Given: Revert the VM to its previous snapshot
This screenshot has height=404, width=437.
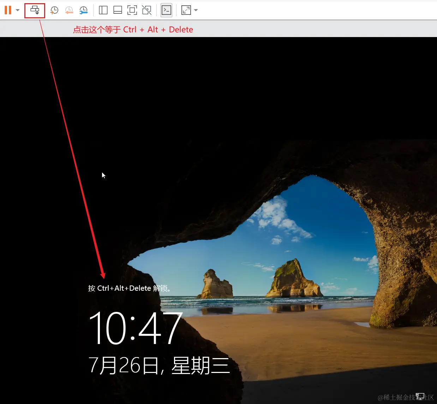Looking at the screenshot, I should pyautogui.click(x=69, y=10).
